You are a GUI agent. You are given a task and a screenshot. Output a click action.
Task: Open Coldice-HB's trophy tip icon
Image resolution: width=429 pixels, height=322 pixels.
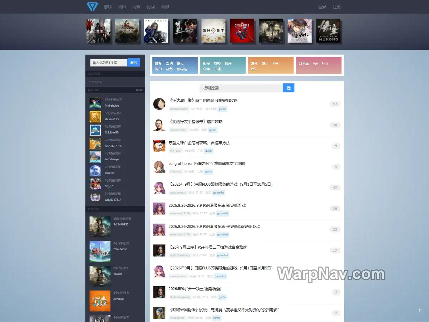coord(95,130)
